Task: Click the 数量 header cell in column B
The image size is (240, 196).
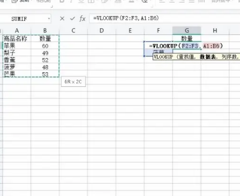Action: (x=45, y=38)
